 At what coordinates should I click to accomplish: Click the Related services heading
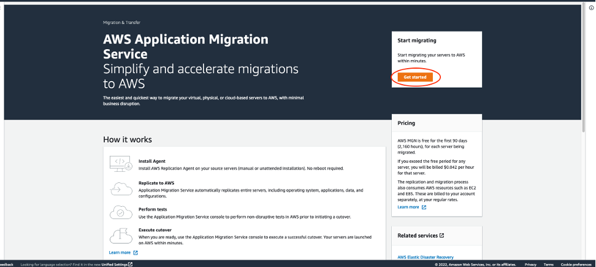click(418, 236)
